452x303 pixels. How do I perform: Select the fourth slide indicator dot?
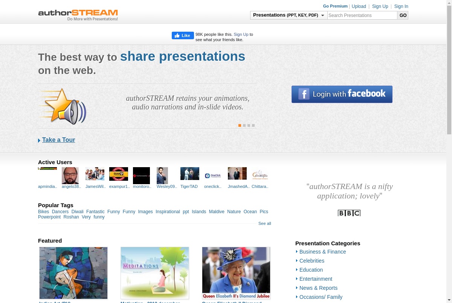pyautogui.click(x=253, y=125)
